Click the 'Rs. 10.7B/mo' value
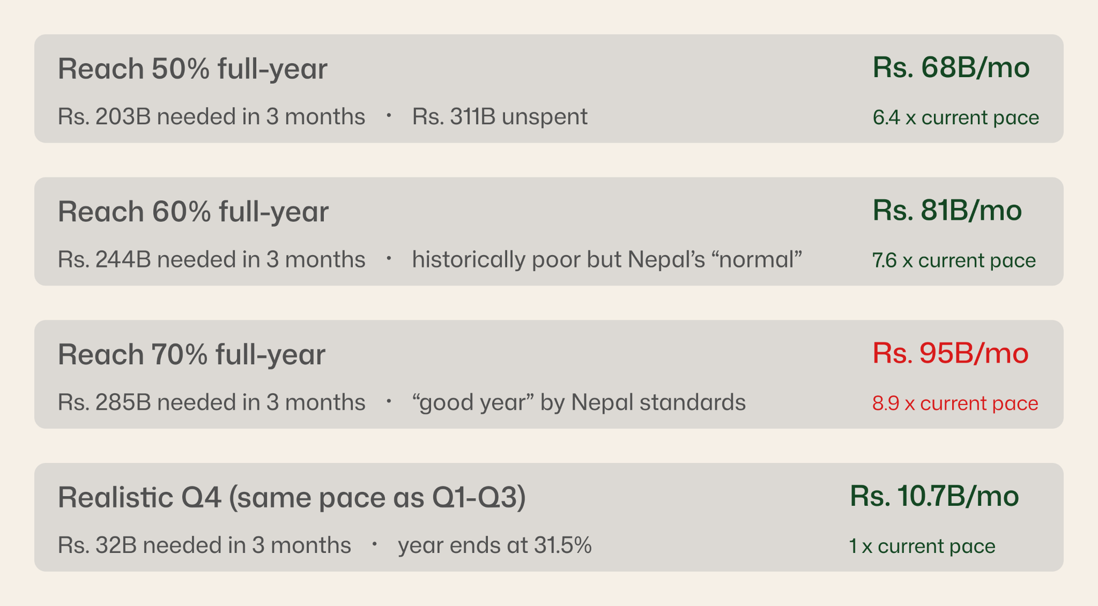 tap(934, 497)
